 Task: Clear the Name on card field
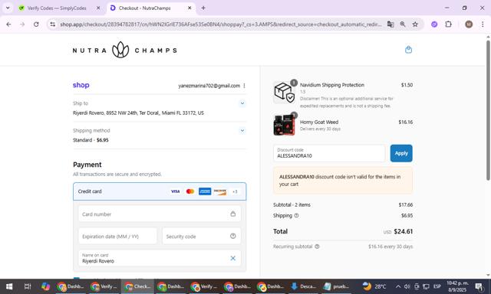point(233,258)
